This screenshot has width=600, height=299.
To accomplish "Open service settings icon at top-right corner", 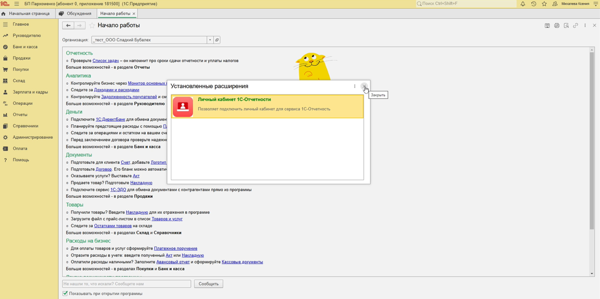I will tap(596, 4).
